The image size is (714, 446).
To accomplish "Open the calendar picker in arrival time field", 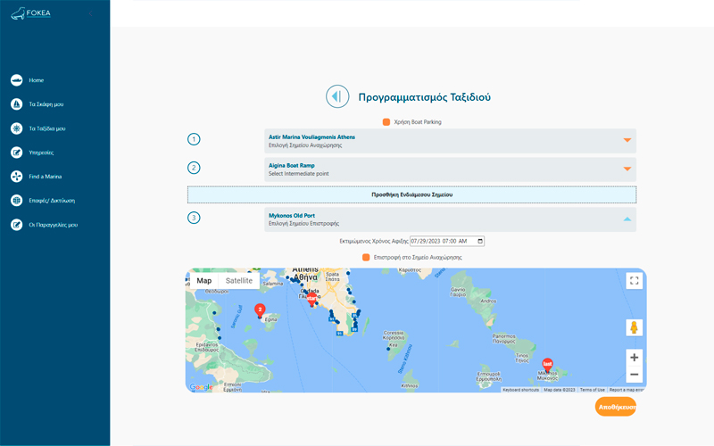I will [x=480, y=241].
